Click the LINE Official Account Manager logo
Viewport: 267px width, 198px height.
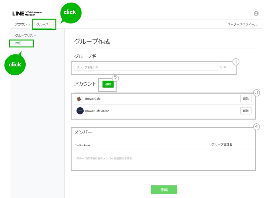27,14
